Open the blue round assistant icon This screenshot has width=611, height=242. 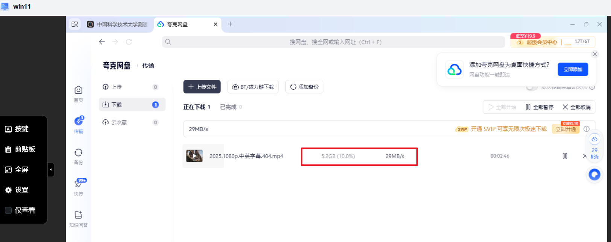tap(594, 174)
